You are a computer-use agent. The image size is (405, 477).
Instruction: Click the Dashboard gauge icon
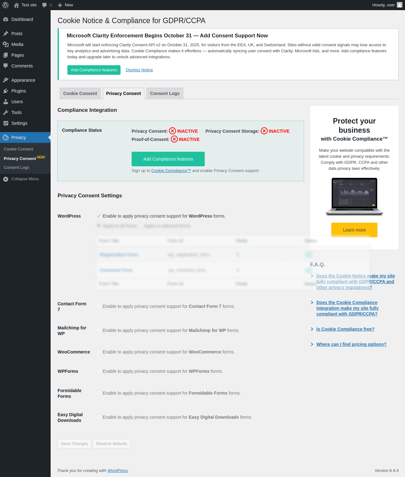pyautogui.click(x=6, y=19)
